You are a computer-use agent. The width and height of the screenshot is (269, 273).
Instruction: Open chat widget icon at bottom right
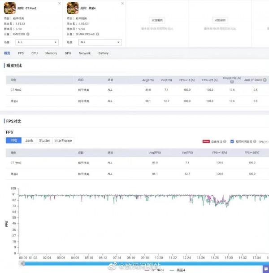tap(265, 269)
